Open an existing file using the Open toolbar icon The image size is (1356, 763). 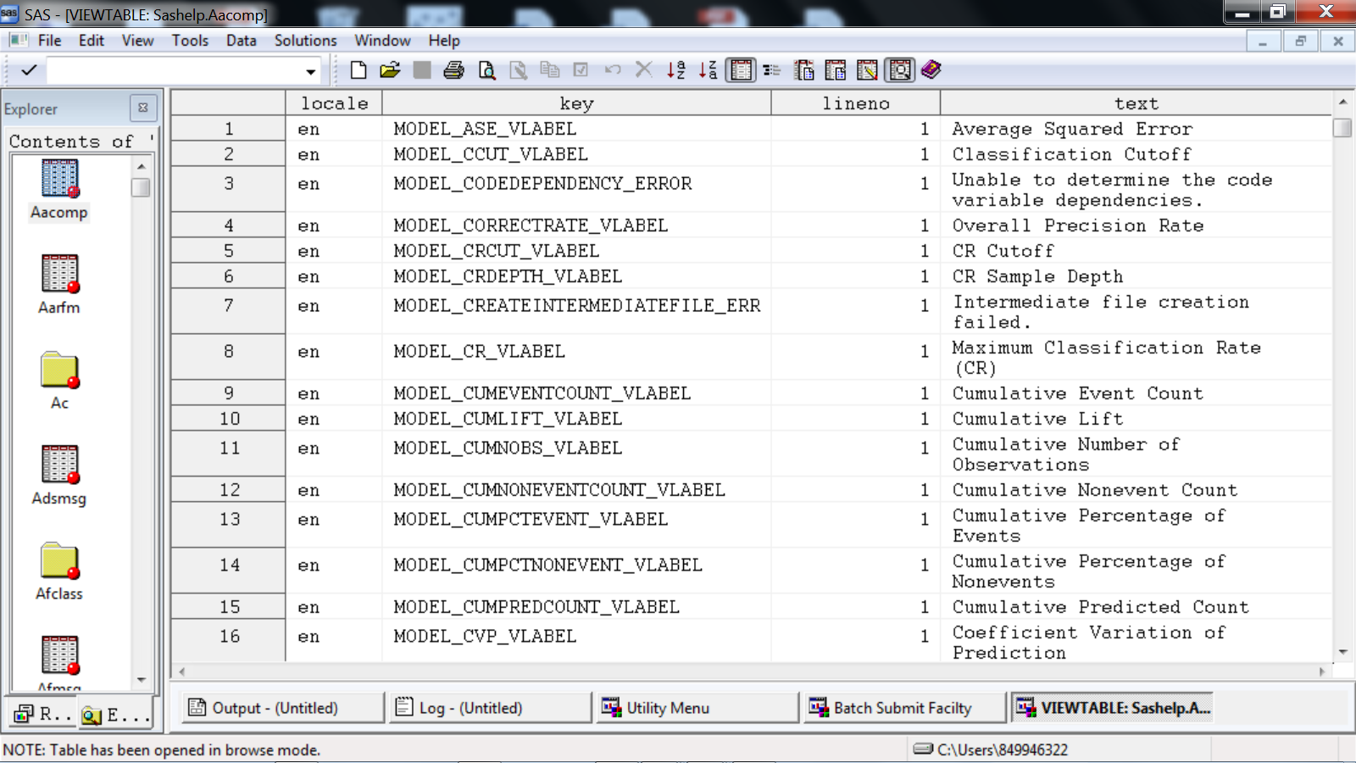click(390, 70)
